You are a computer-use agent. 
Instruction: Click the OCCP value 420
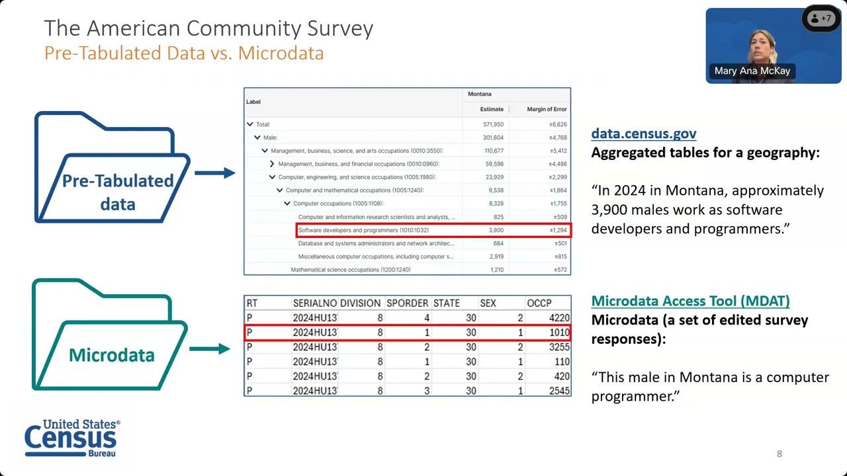(x=562, y=376)
